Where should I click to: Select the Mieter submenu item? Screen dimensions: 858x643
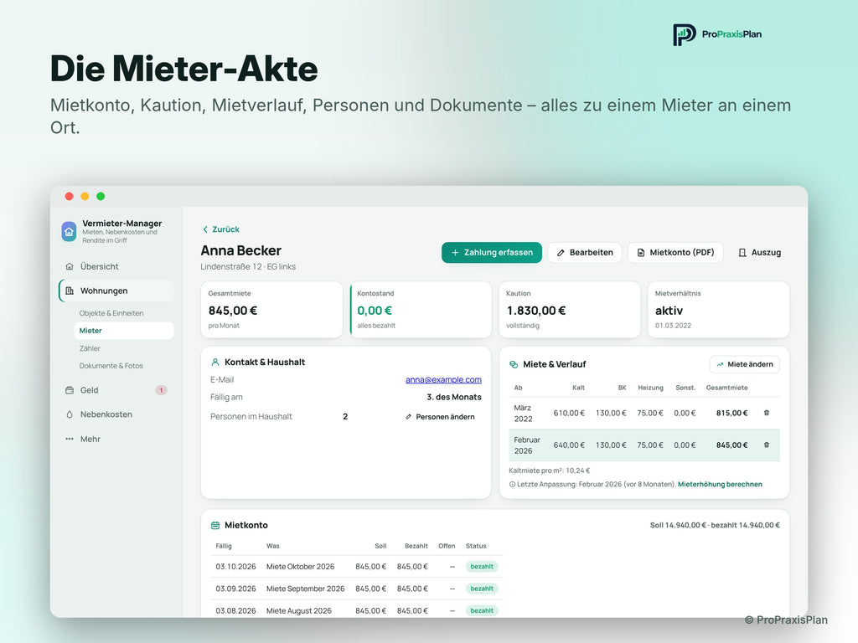[x=124, y=331]
